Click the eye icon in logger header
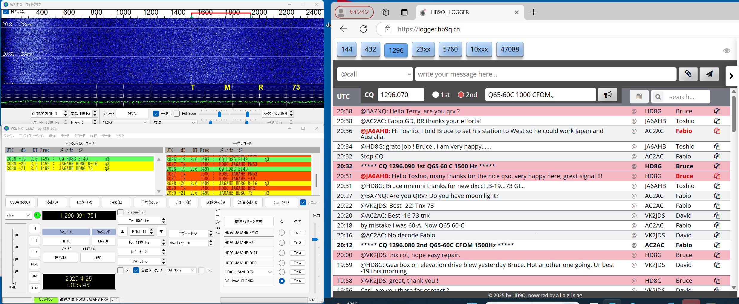This screenshot has width=739, height=304. [x=726, y=51]
